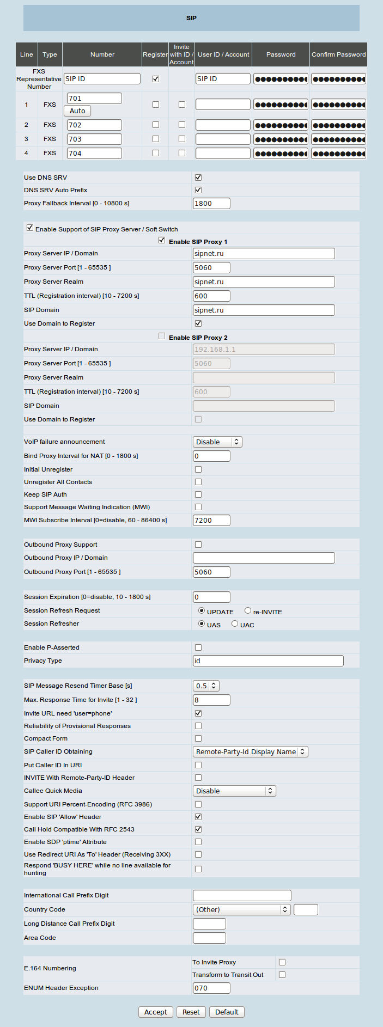This screenshot has height=1027, width=383.
Task: Toggle Invite URL need 'user=phone' checkbox
Action: (x=198, y=713)
